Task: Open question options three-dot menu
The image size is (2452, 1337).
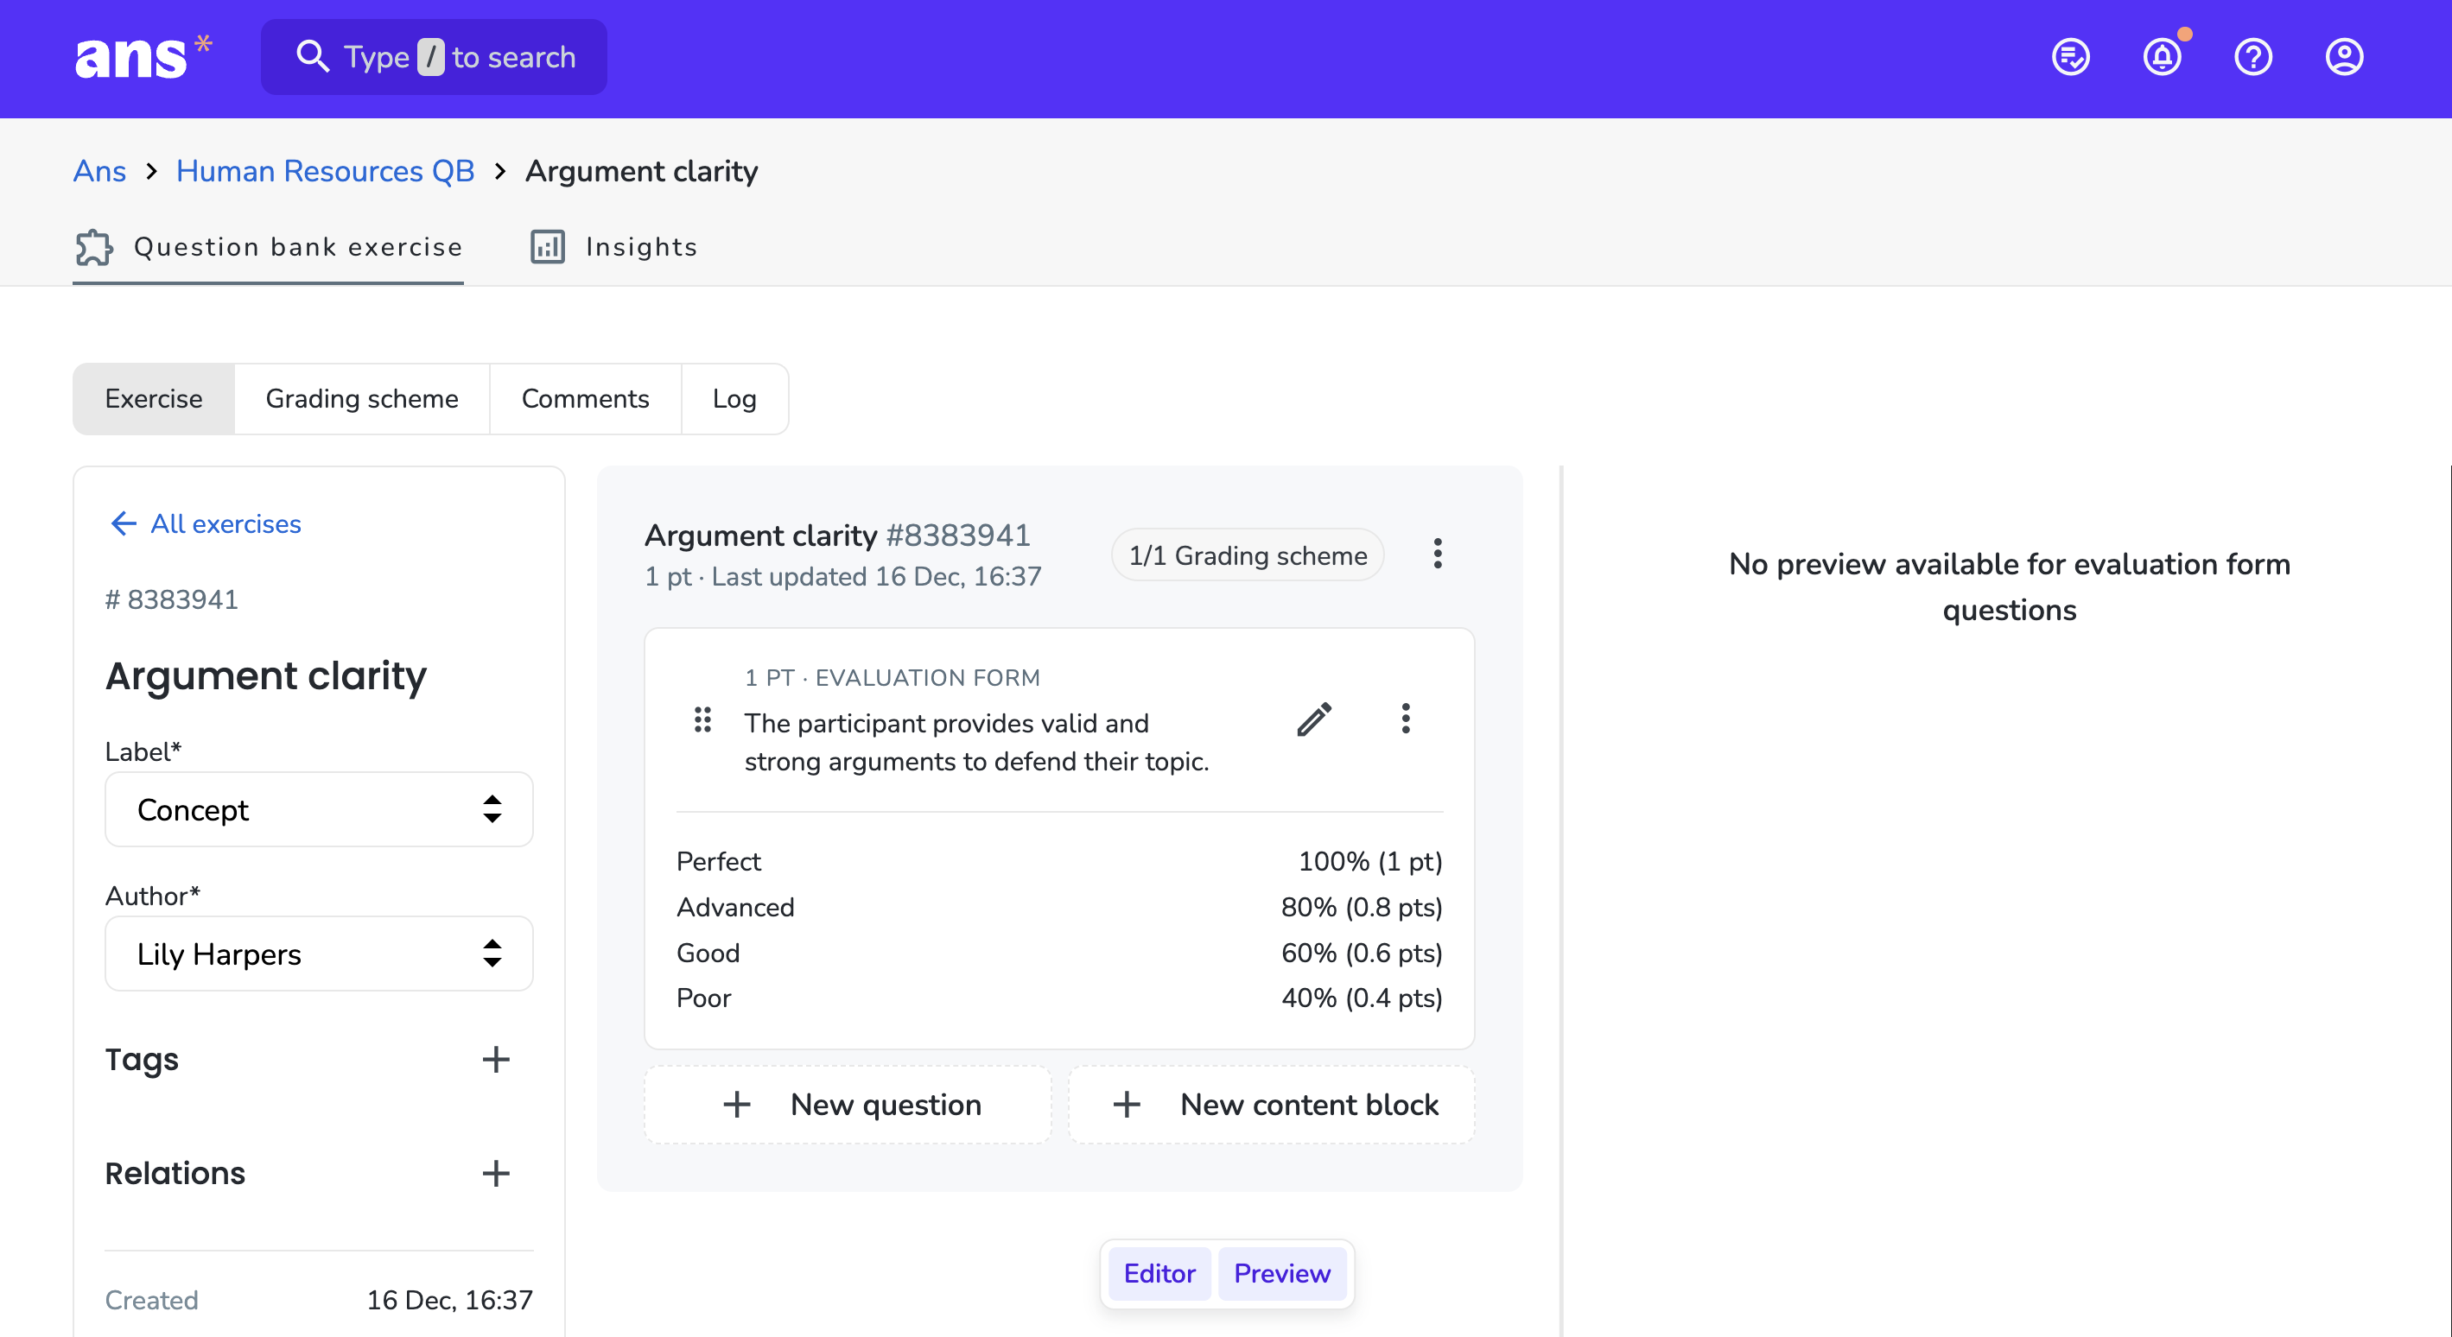Action: pos(1405,719)
